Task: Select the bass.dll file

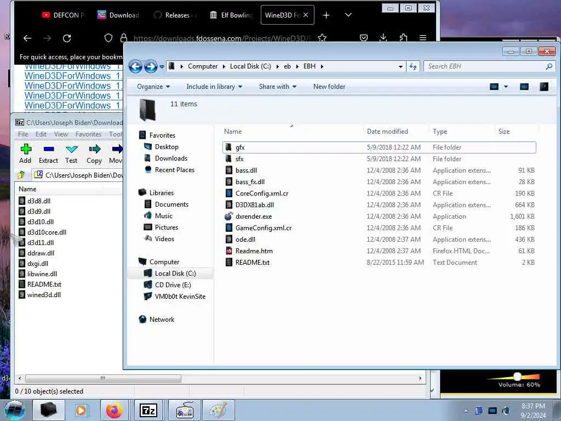Action: [379, 170]
